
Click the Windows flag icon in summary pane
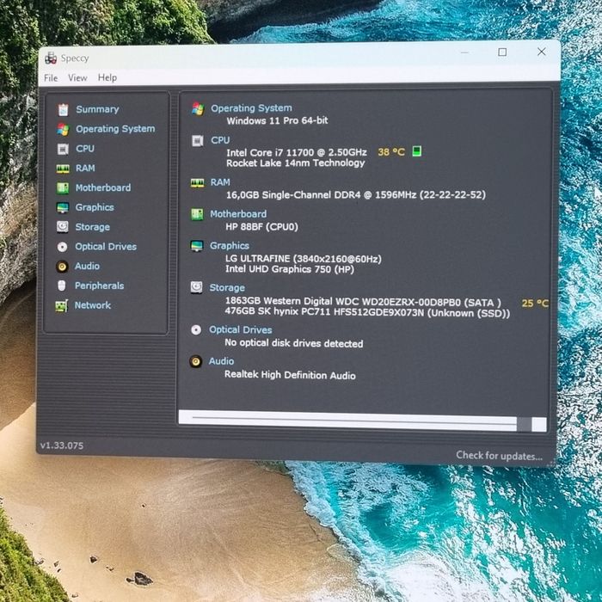click(x=198, y=108)
